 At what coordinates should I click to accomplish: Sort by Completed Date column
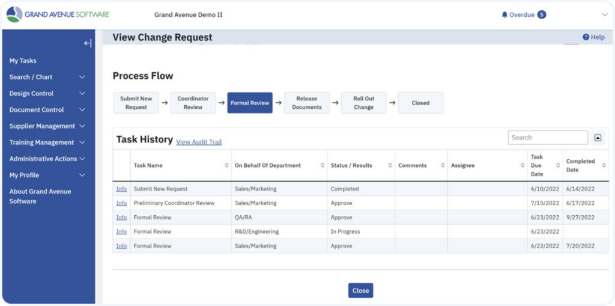[x=604, y=165]
